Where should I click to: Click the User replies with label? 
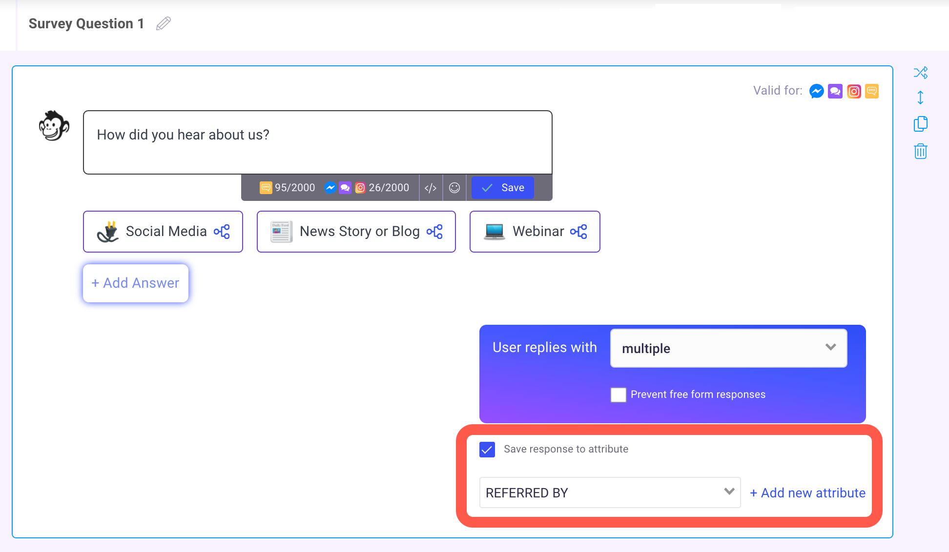point(545,347)
